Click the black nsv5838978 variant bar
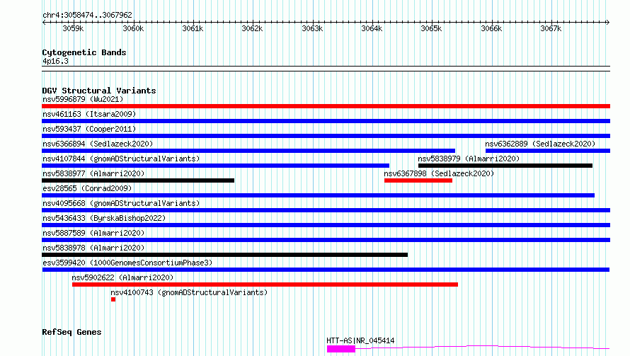Screen dimensions: 630x356 point(224,255)
